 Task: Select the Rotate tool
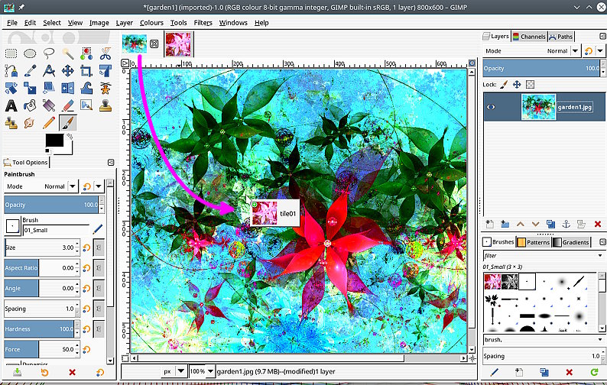pos(105,71)
